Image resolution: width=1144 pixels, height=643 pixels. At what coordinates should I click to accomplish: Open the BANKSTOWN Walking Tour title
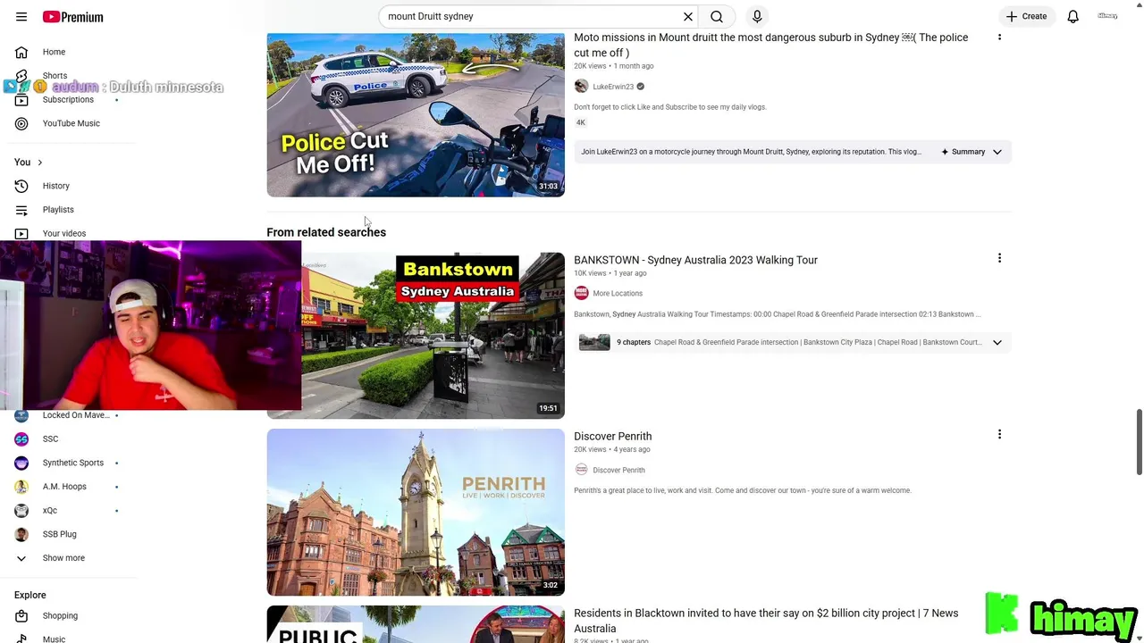695,260
